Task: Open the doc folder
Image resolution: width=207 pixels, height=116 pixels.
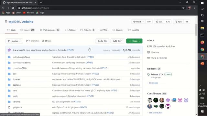Action: click(x=15, y=74)
